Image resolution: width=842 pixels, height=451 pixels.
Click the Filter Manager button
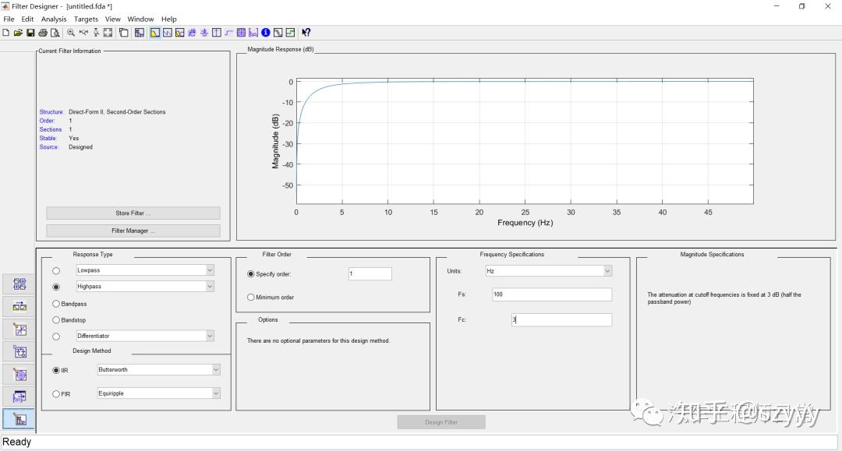click(x=133, y=231)
